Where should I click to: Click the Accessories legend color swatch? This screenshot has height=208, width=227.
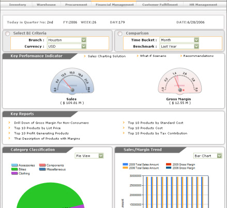[x=14, y=165]
